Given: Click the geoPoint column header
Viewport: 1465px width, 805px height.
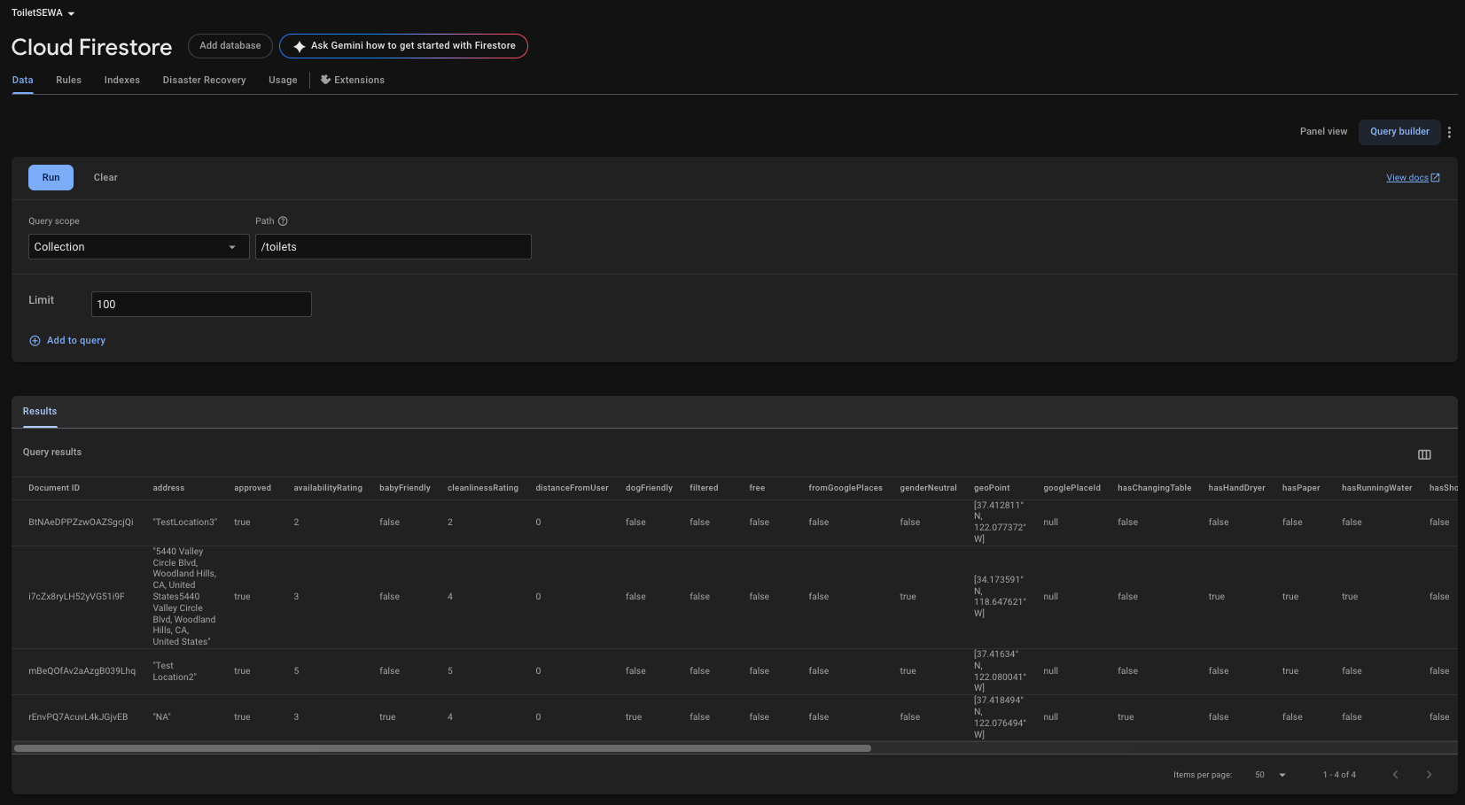Looking at the screenshot, I should 992,488.
